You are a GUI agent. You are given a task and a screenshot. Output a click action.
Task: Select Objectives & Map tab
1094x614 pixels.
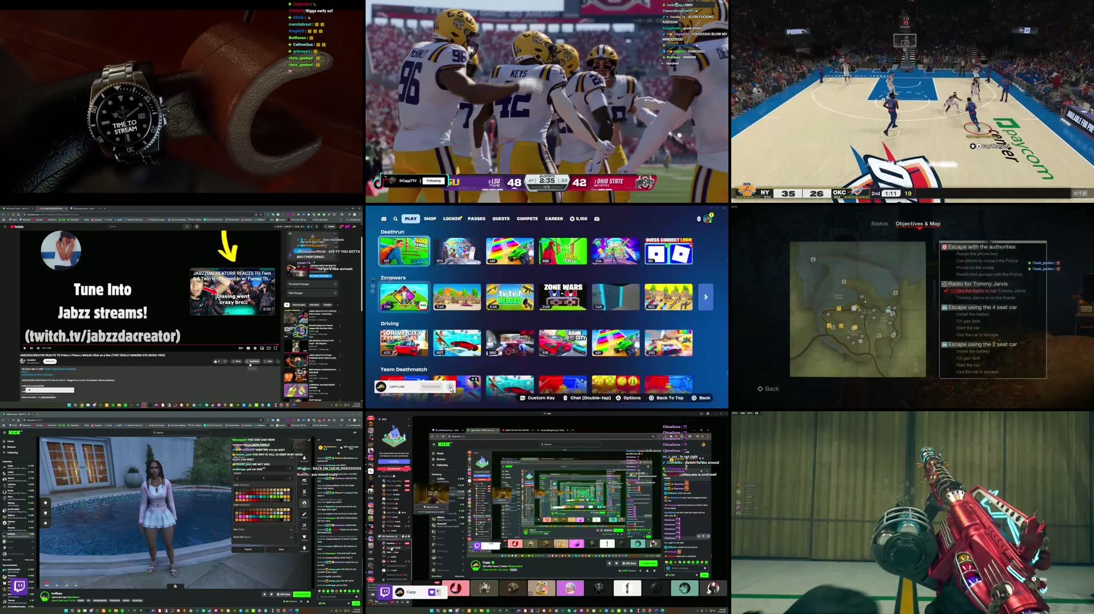pyautogui.click(x=917, y=224)
